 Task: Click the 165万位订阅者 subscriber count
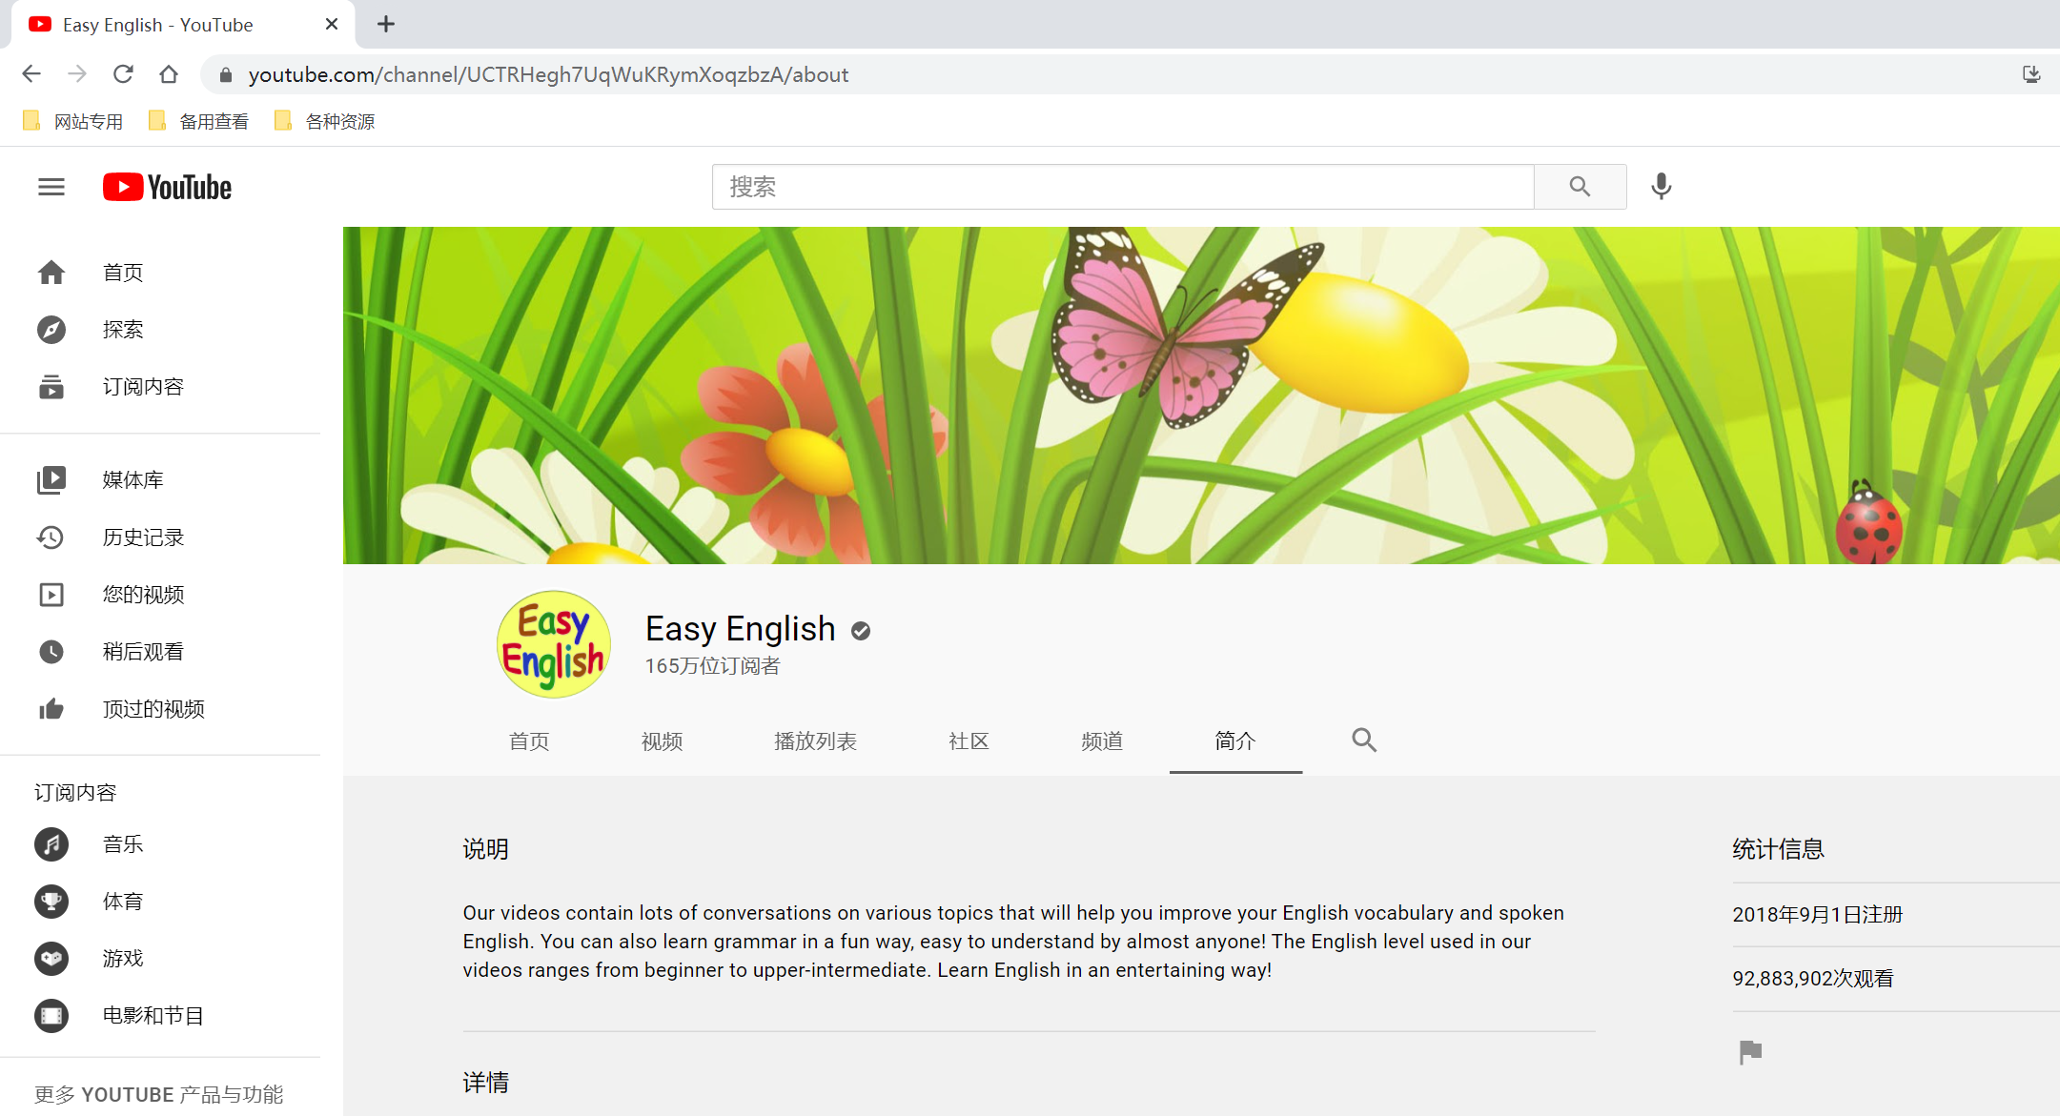point(712,666)
